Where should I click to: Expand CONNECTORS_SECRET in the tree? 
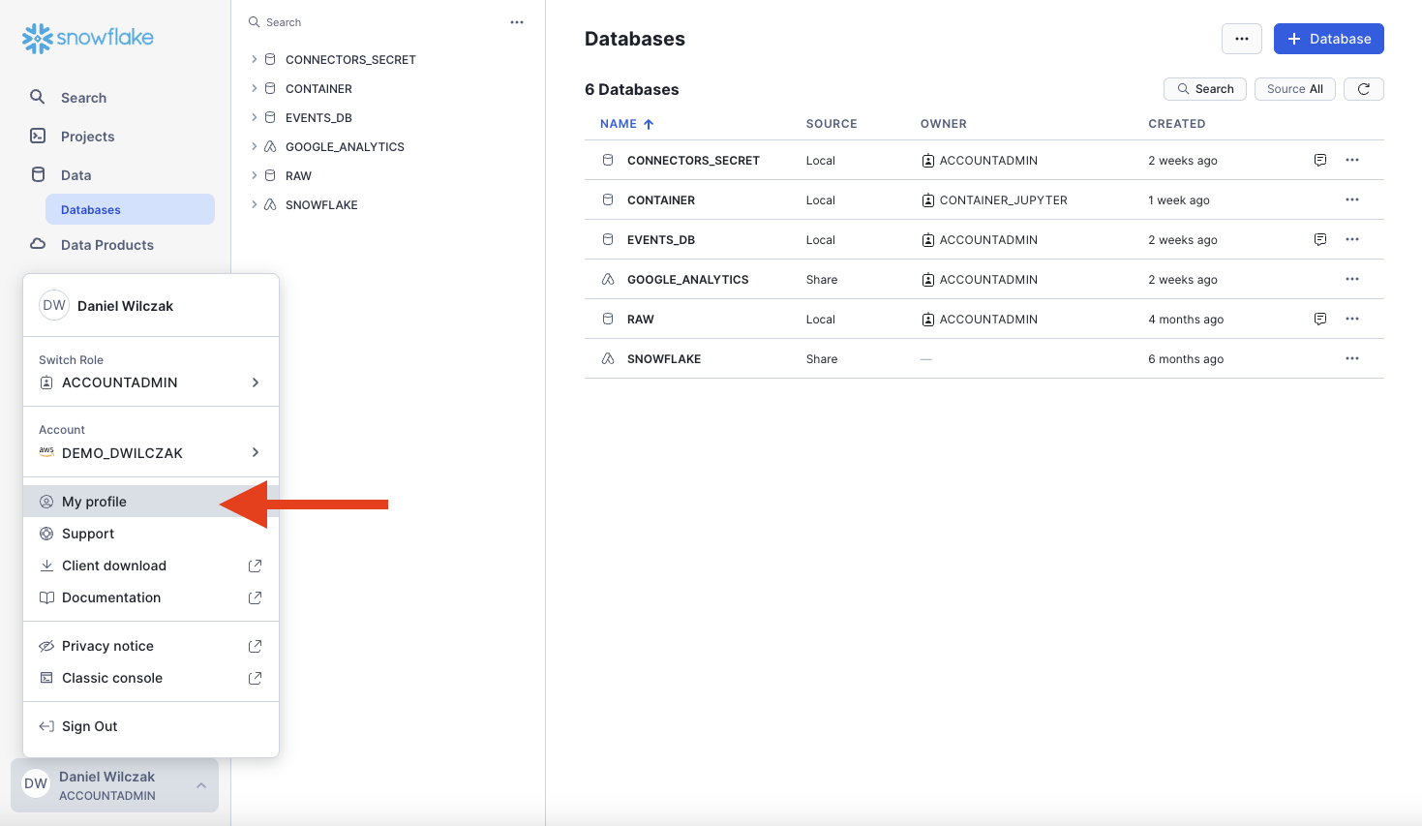click(x=255, y=60)
